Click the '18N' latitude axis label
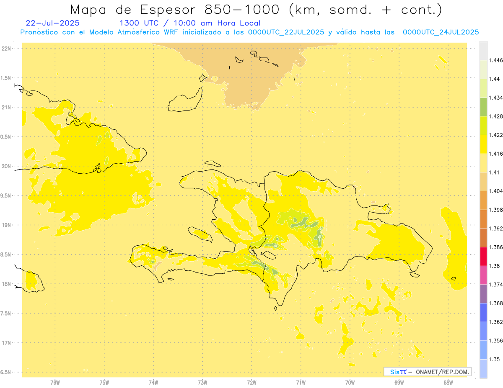 click(x=6, y=284)
